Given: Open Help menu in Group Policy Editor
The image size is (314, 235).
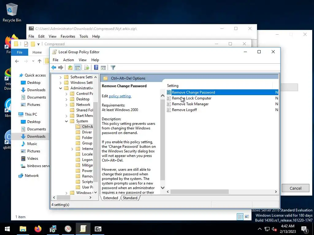Looking at the screenshot, I should click(95, 60).
